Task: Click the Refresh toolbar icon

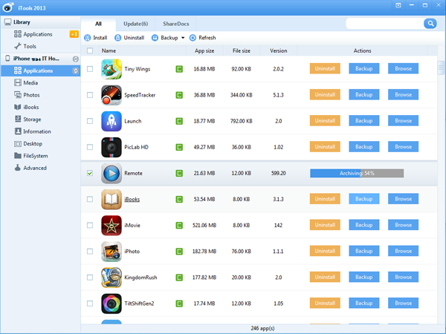Action: click(193, 38)
